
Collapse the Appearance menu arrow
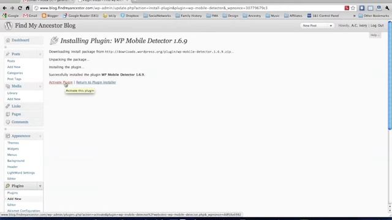[x=40, y=136]
